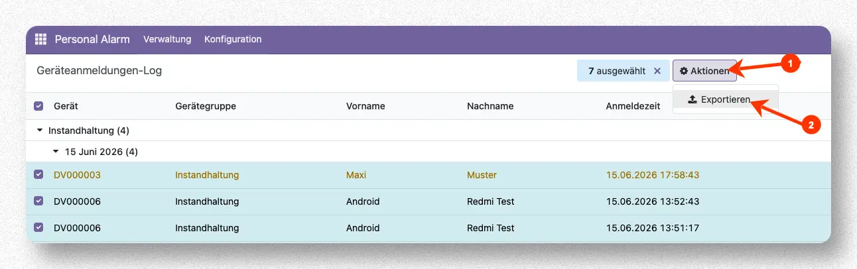Open the Aktionen dropdown

pyautogui.click(x=704, y=71)
